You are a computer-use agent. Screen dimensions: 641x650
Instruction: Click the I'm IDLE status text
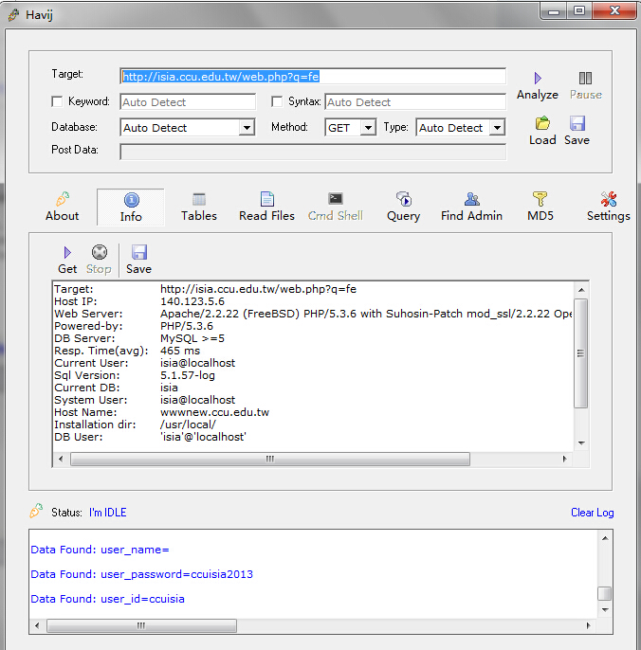pos(107,513)
